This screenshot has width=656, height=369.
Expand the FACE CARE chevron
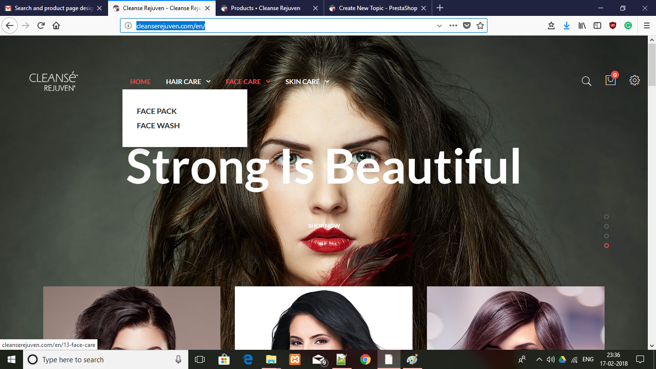pyautogui.click(x=268, y=82)
